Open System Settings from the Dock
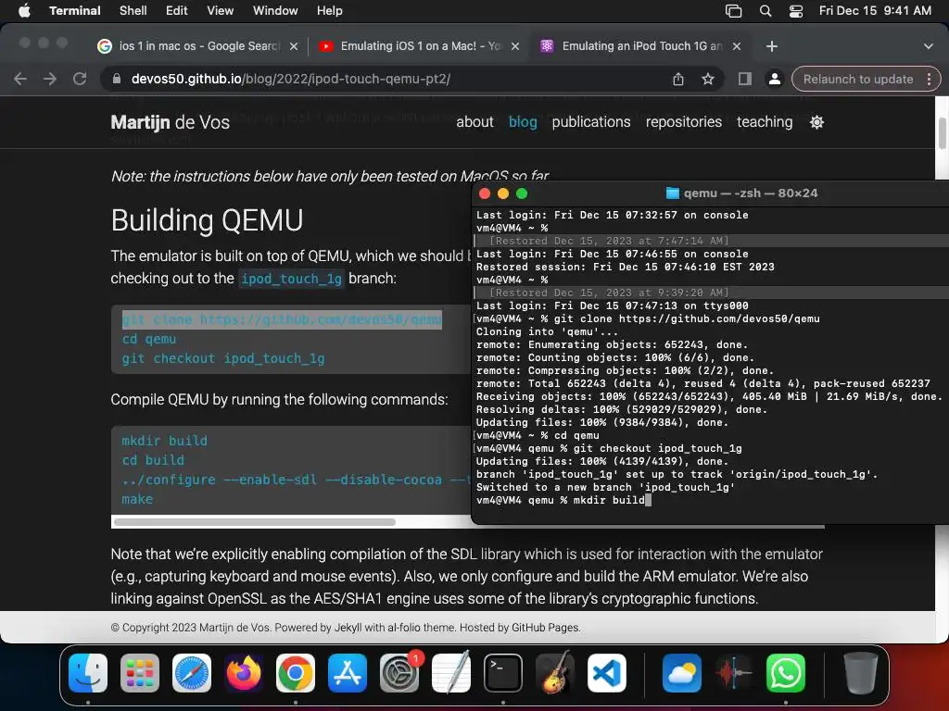 point(399,673)
